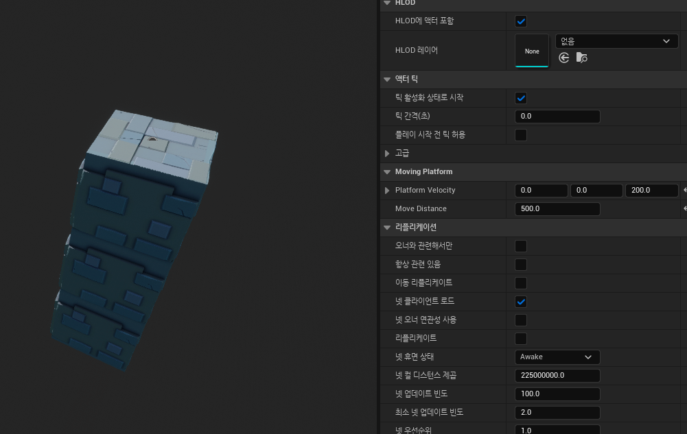The height and width of the screenshot is (434, 687).
Task: Expand the Platform Velocity property
Action: pos(387,191)
